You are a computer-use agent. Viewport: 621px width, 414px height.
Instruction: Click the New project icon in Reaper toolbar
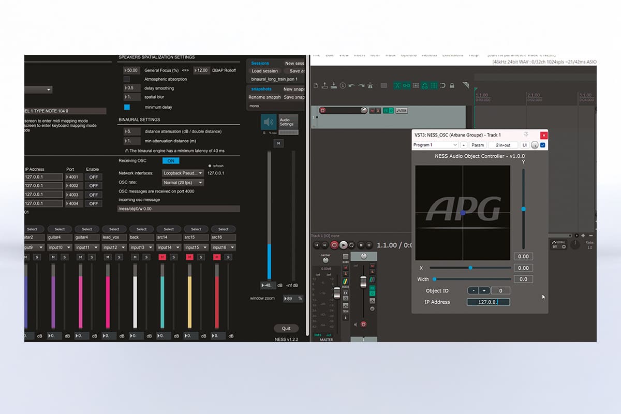click(316, 85)
